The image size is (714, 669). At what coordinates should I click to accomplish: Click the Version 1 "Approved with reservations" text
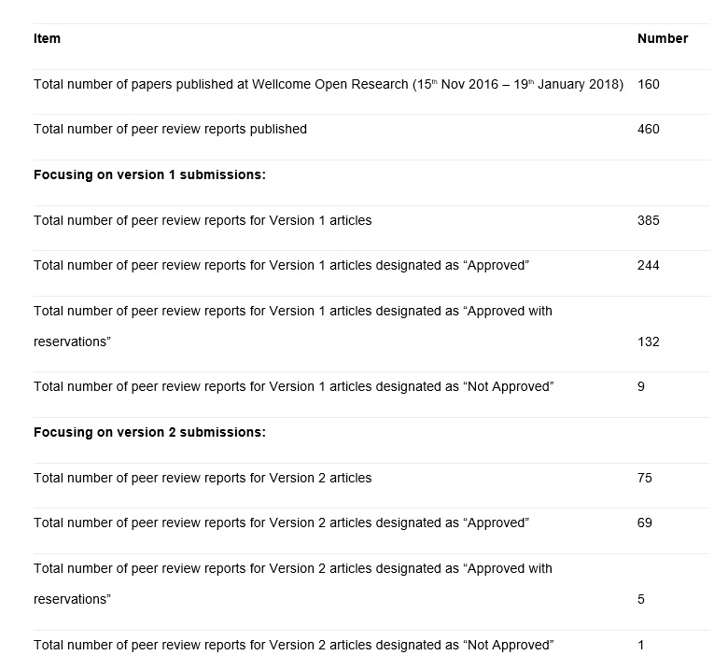pos(292,311)
